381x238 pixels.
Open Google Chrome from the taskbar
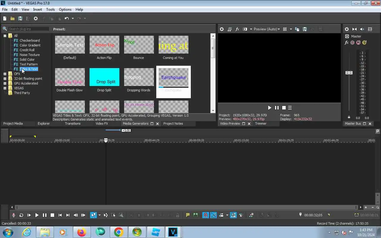click(x=118, y=232)
